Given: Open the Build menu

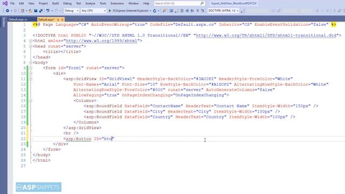Looking at the screenshot, I should pos(55,3).
